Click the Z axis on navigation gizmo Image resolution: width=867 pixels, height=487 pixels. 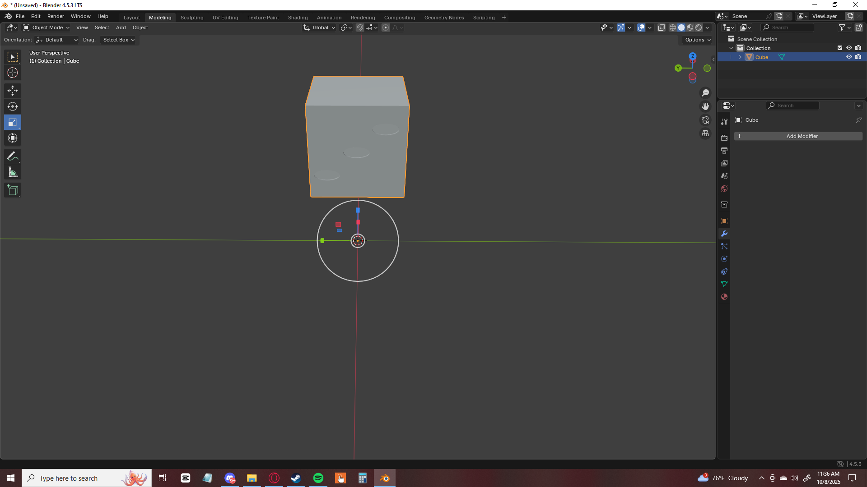pos(692,56)
